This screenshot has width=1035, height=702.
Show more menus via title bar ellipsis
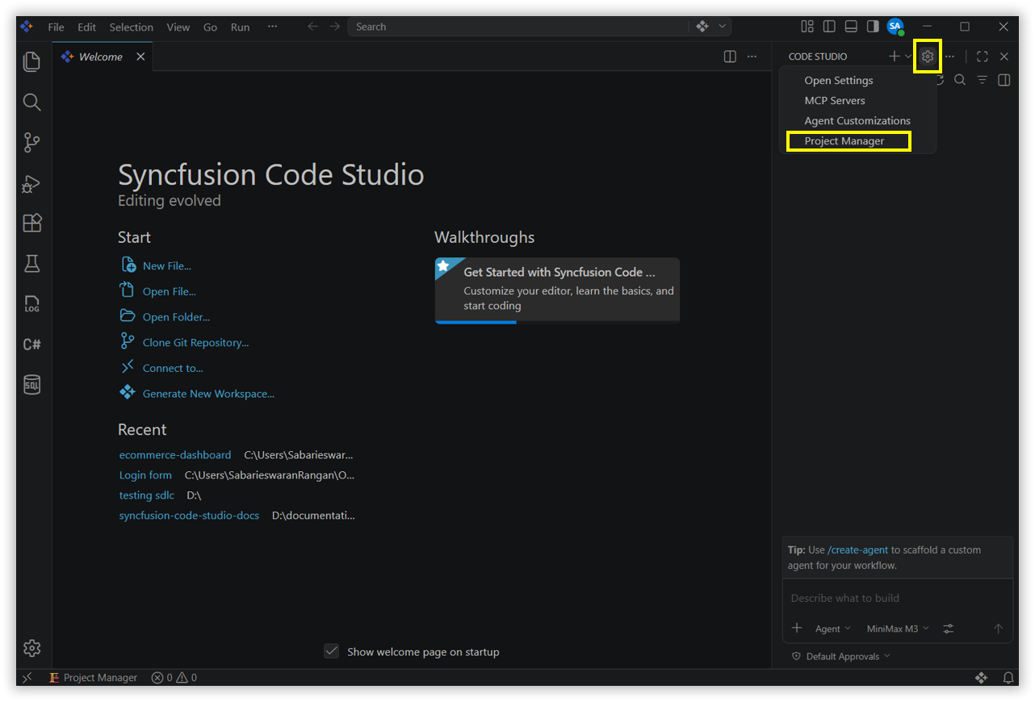click(272, 27)
